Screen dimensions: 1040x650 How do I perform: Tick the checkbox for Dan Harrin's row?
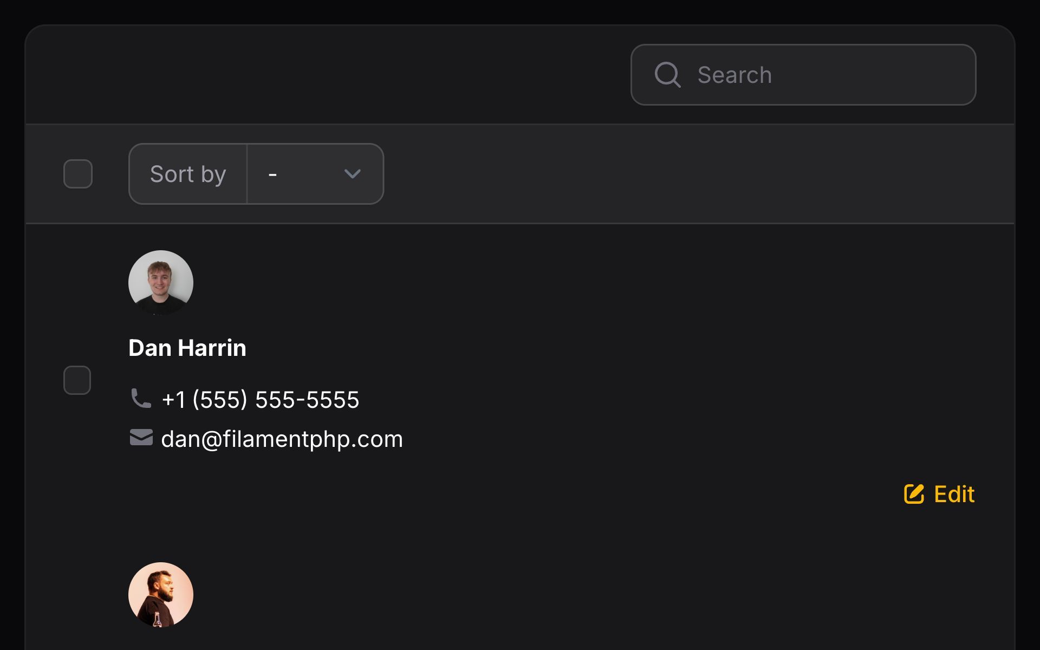coord(77,380)
